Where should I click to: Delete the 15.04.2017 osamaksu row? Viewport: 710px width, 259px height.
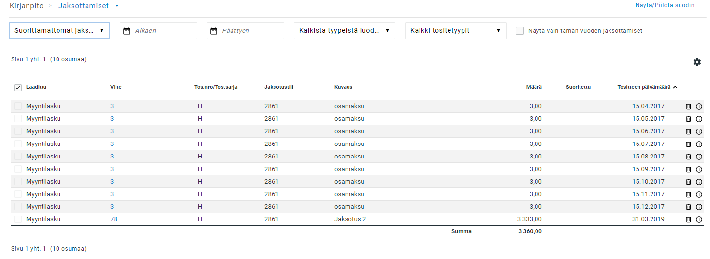click(688, 106)
